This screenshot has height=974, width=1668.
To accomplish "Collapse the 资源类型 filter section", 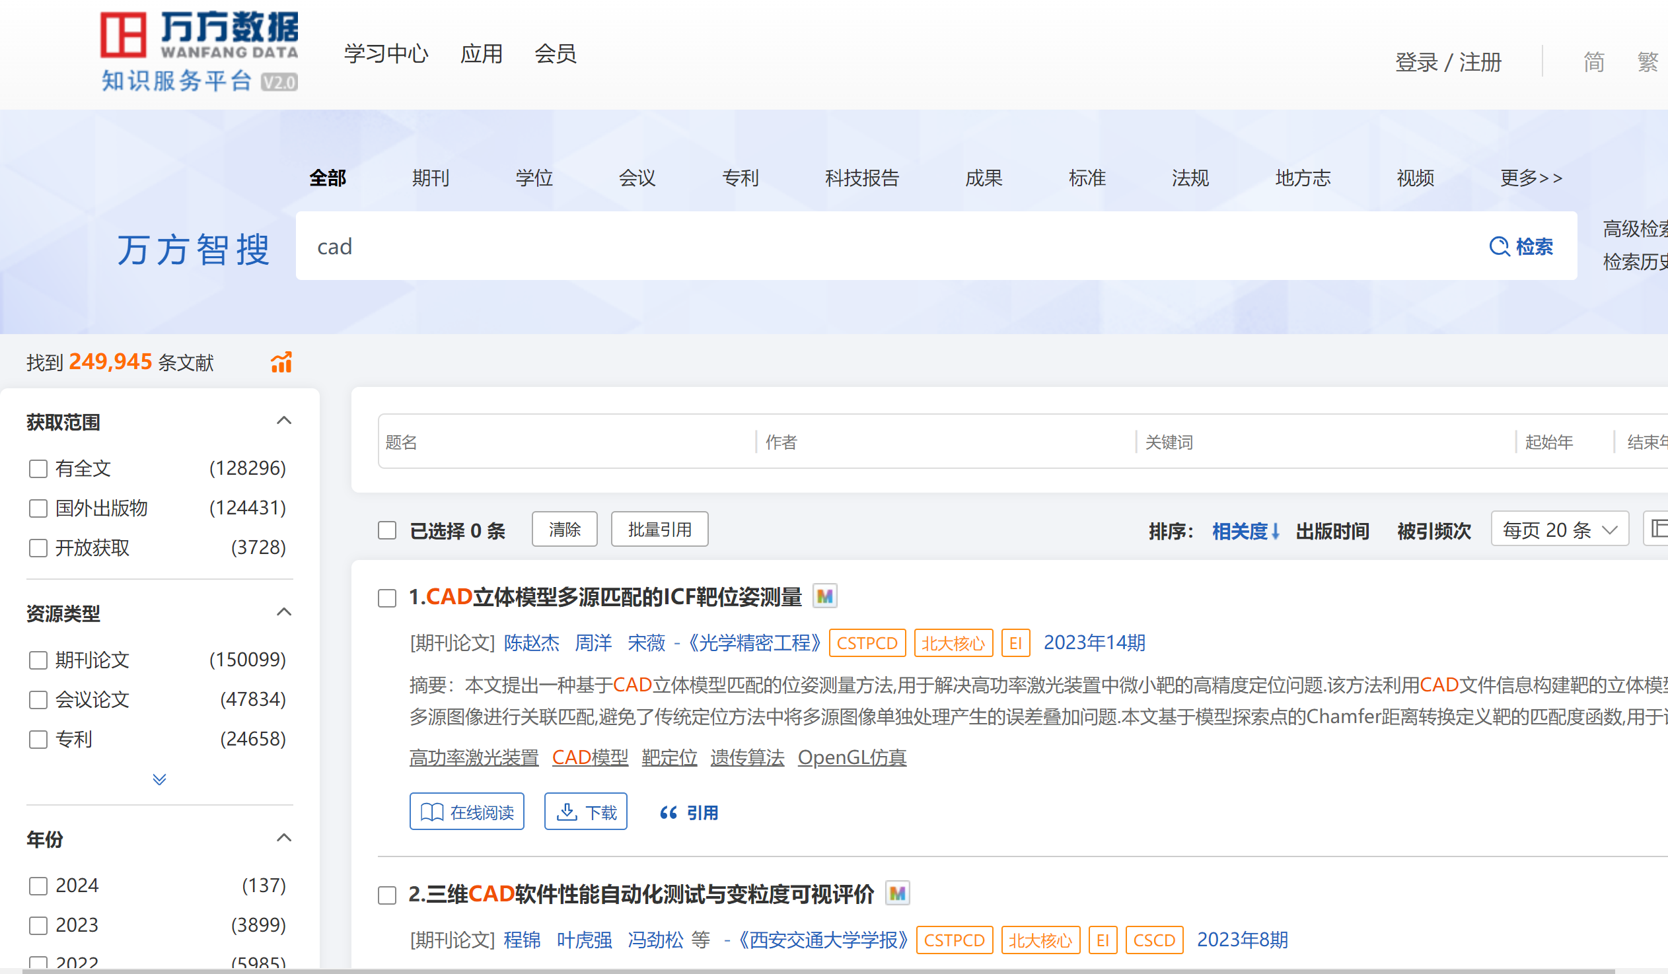I will (284, 612).
